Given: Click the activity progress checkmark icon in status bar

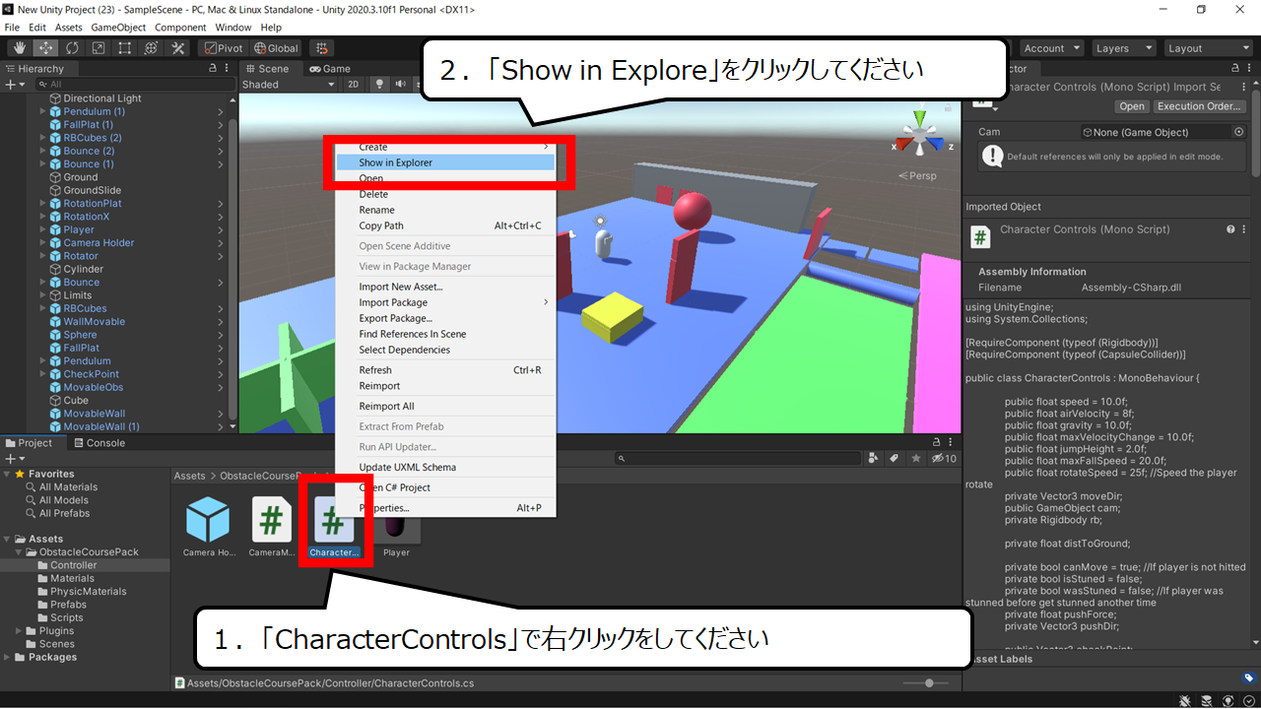Looking at the screenshot, I should (1248, 700).
